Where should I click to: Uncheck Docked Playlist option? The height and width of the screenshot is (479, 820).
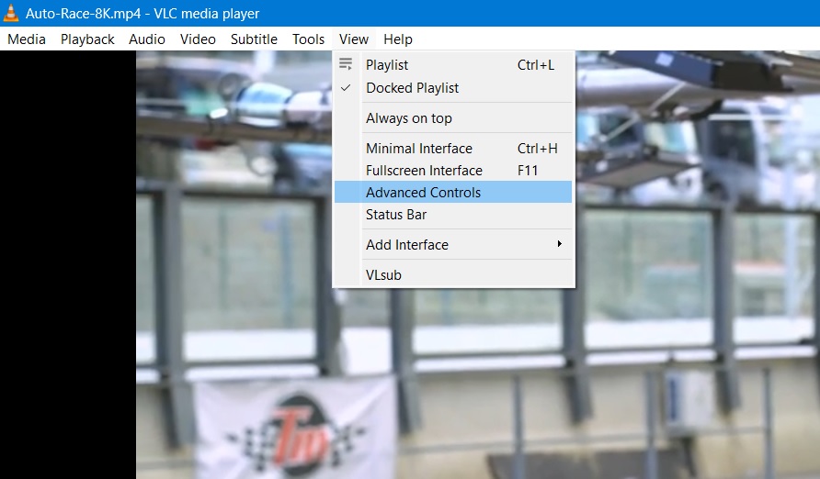[x=453, y=88]
